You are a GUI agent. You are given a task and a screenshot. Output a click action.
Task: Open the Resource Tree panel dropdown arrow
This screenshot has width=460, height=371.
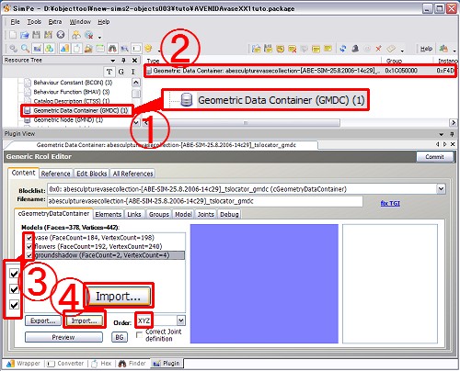(x=113, y=61)
